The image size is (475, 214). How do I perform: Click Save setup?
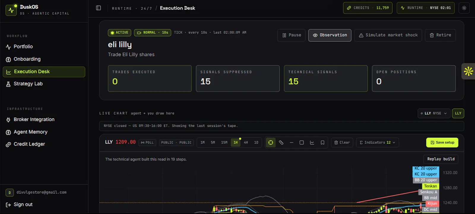[x=442, y=142]
